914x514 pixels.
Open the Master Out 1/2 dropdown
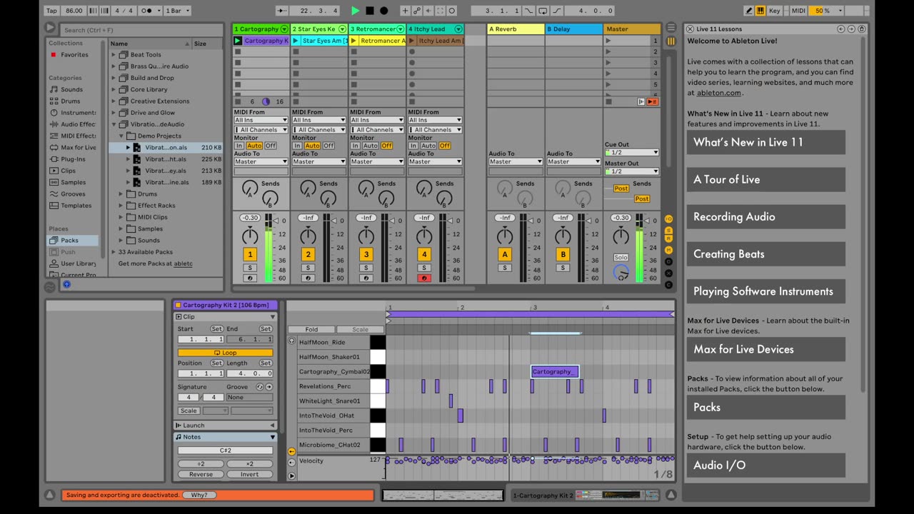[631, 171]
